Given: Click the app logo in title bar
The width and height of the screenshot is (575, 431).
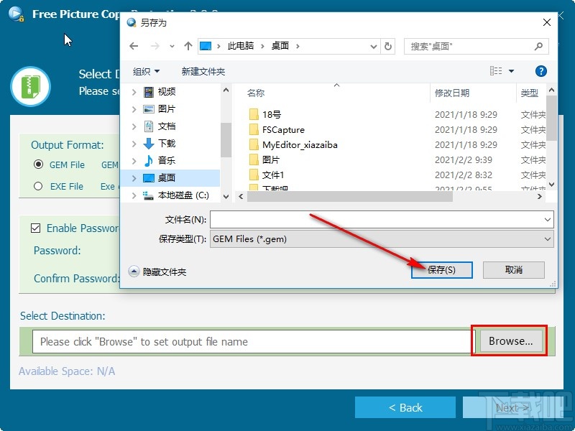Looking at the screenshot, I should tap(16, 14).
